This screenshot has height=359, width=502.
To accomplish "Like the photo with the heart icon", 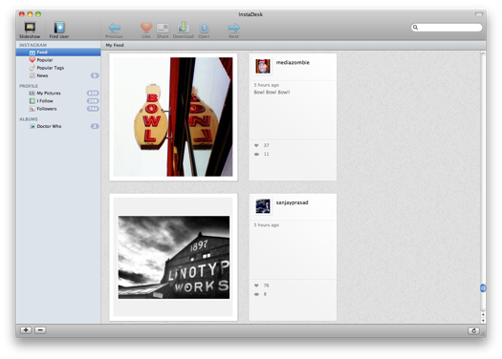I will [x=146, y=31].
